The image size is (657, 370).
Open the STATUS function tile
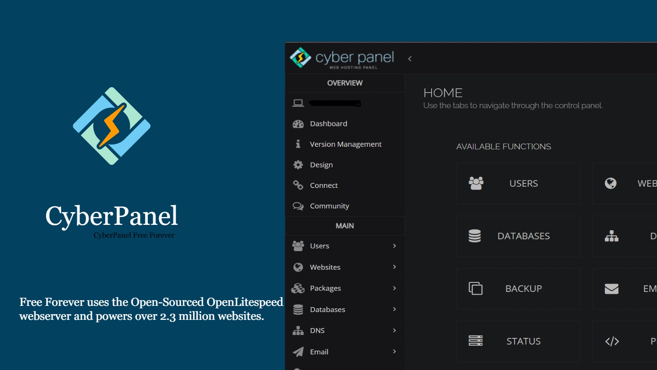coord(518,341)
